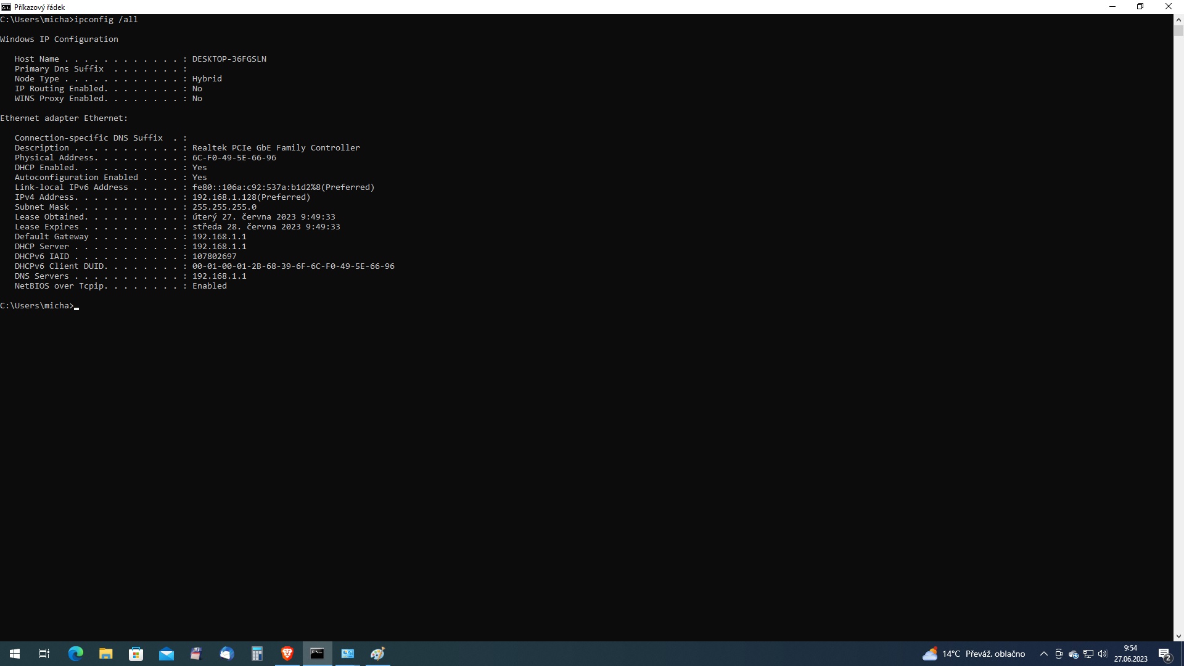Open the Command Prompt title bar system icon
Image resolution: width=1184 pixels, height=666 pixels.
tap(6, 7)
